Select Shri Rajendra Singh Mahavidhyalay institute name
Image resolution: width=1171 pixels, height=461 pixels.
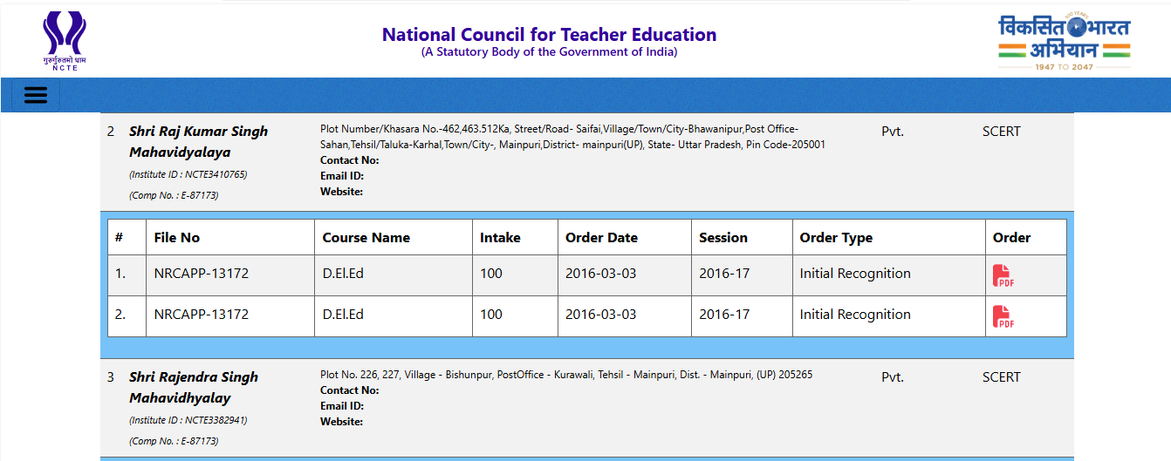click(193, 388)
